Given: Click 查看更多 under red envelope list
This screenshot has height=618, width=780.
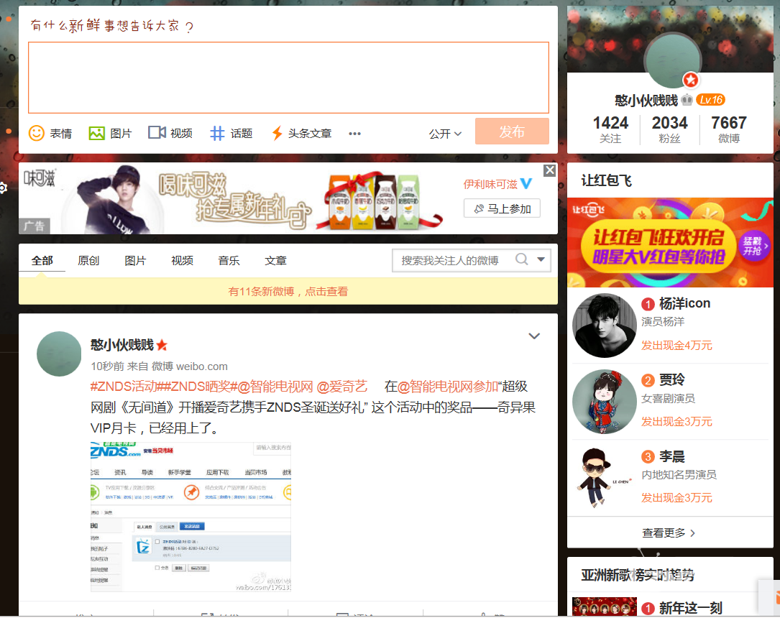Looking at the screenshot, I should point(669,533).
